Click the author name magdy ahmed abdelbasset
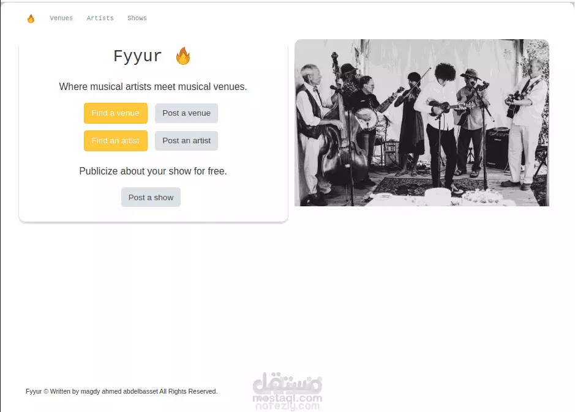This screenshot has width=575, height=412. click(x=119, y=391)
